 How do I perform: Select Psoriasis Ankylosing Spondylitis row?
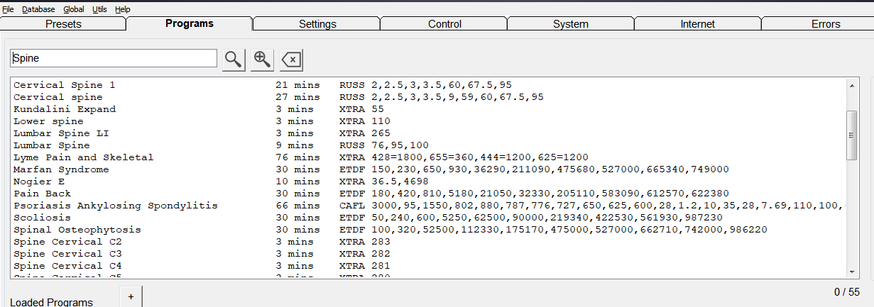429,206
